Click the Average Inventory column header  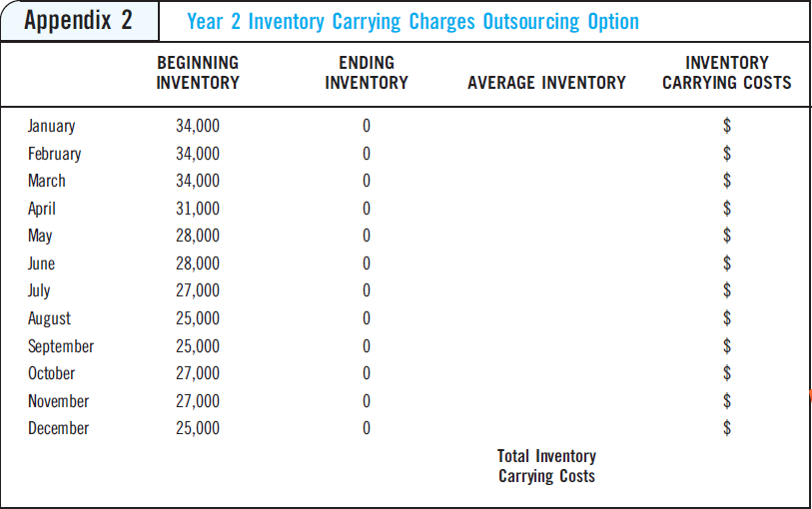click(546, 83)
